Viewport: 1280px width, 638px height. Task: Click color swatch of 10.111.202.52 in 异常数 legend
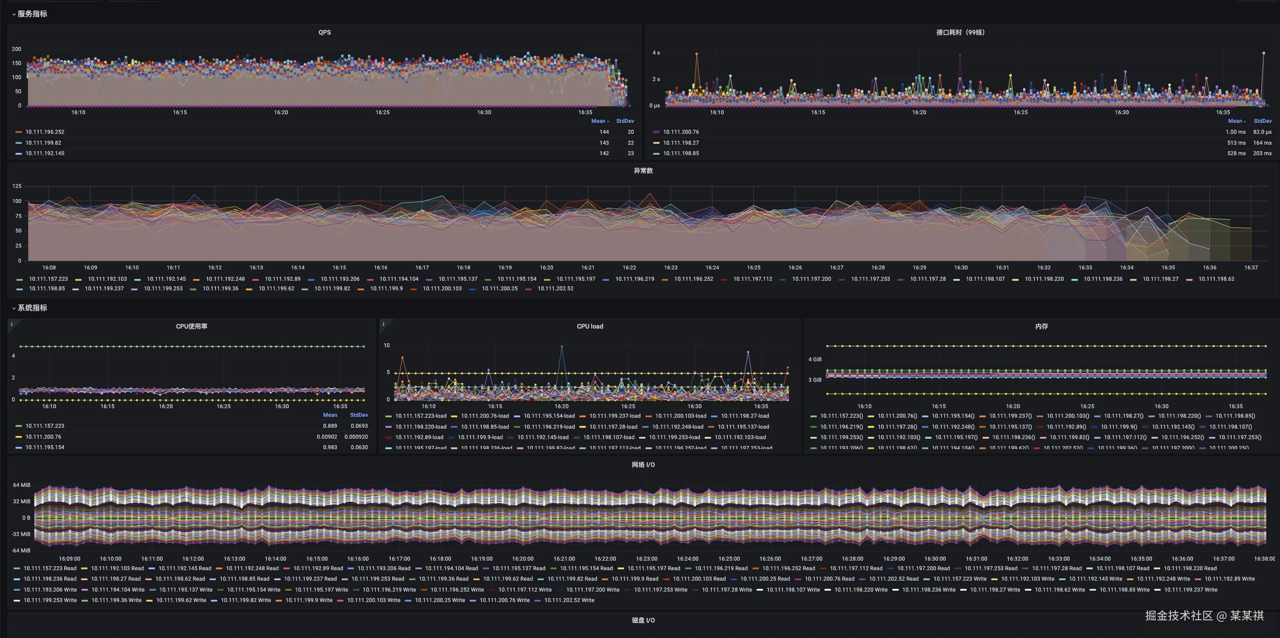[529, 289]
